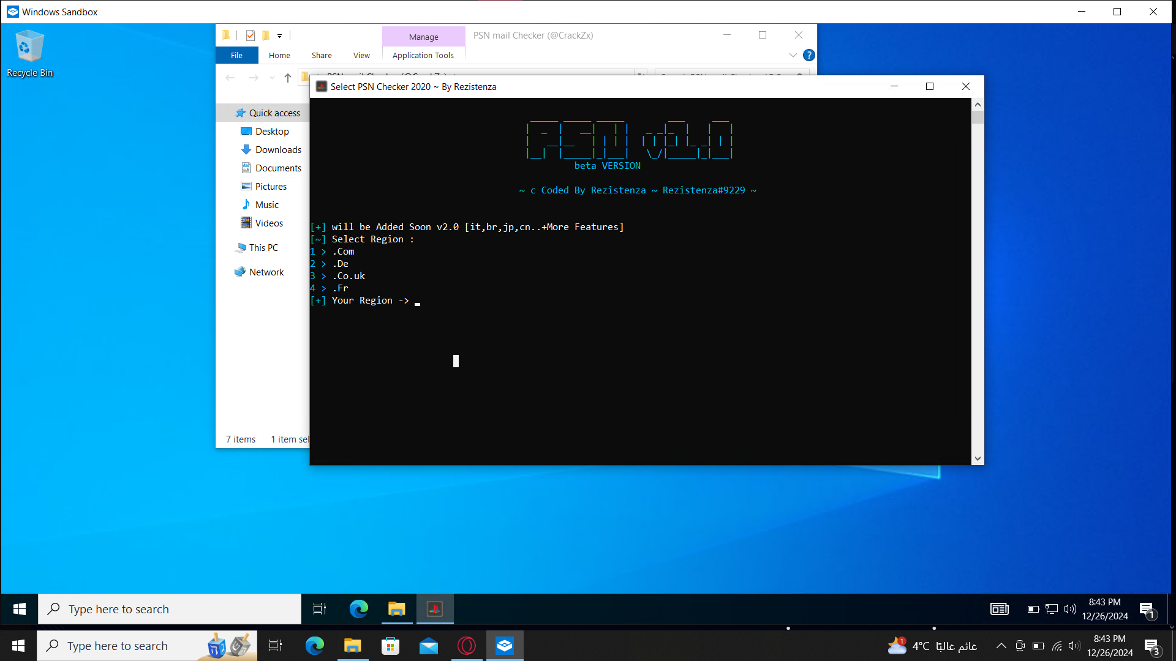Click the Explorer Help question mark icon
This screenshot has width=1176, height=661.
[809, 55]
